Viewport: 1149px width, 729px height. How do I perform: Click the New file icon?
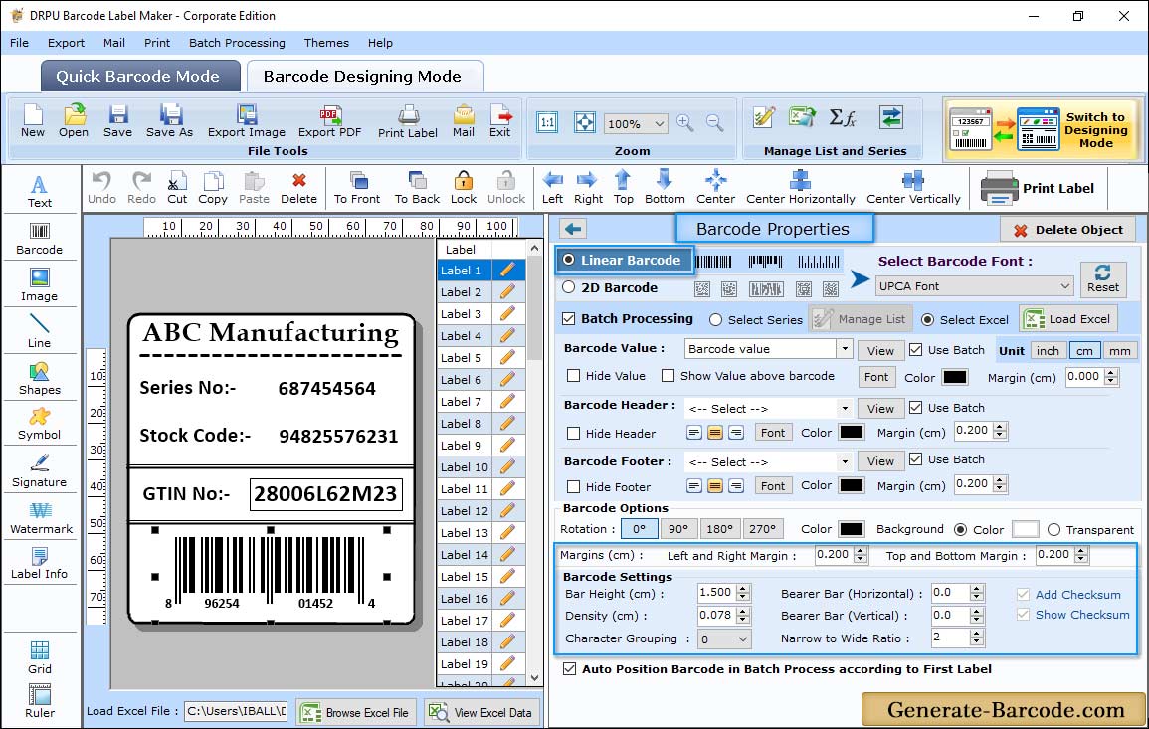32,121
